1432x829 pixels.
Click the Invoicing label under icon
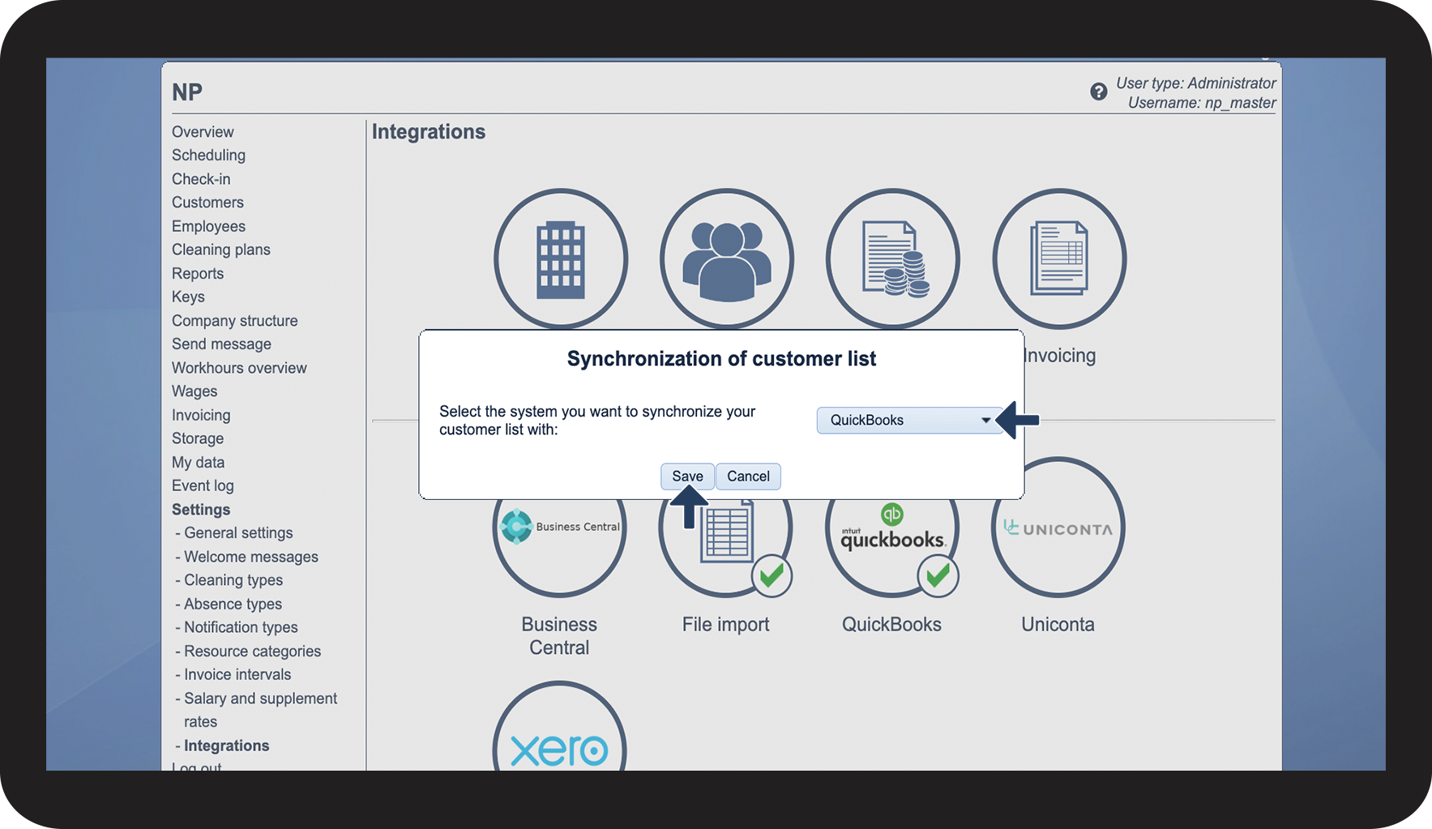(1060, 356)
